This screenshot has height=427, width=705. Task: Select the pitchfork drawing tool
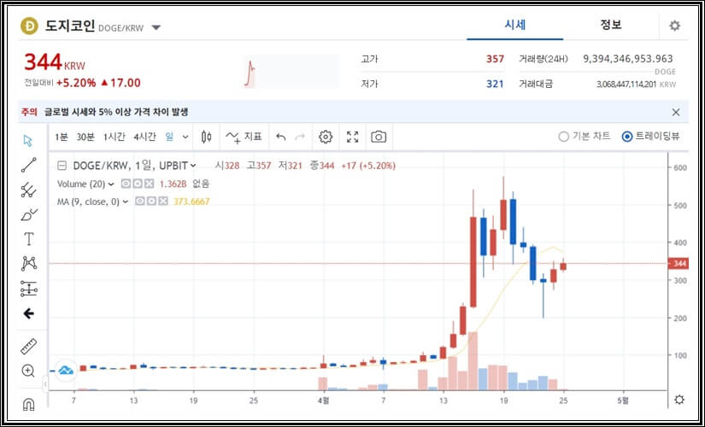29,190
